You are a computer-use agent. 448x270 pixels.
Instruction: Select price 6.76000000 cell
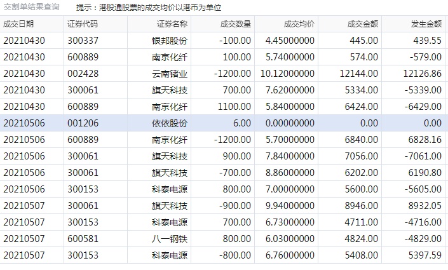tap(290, 255)
